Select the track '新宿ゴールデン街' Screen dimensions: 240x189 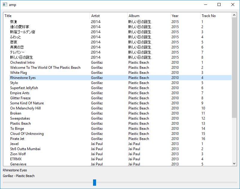click(x=22, y=32)
